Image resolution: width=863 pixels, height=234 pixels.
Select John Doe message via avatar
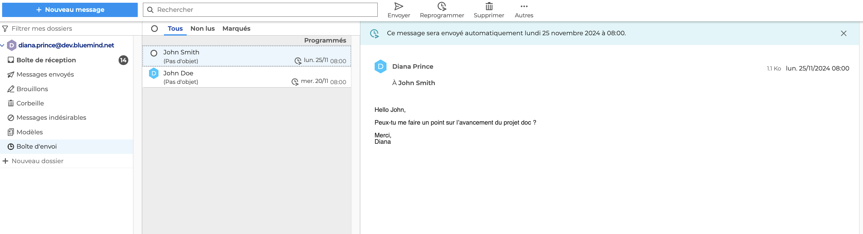[x=154, y=73]
